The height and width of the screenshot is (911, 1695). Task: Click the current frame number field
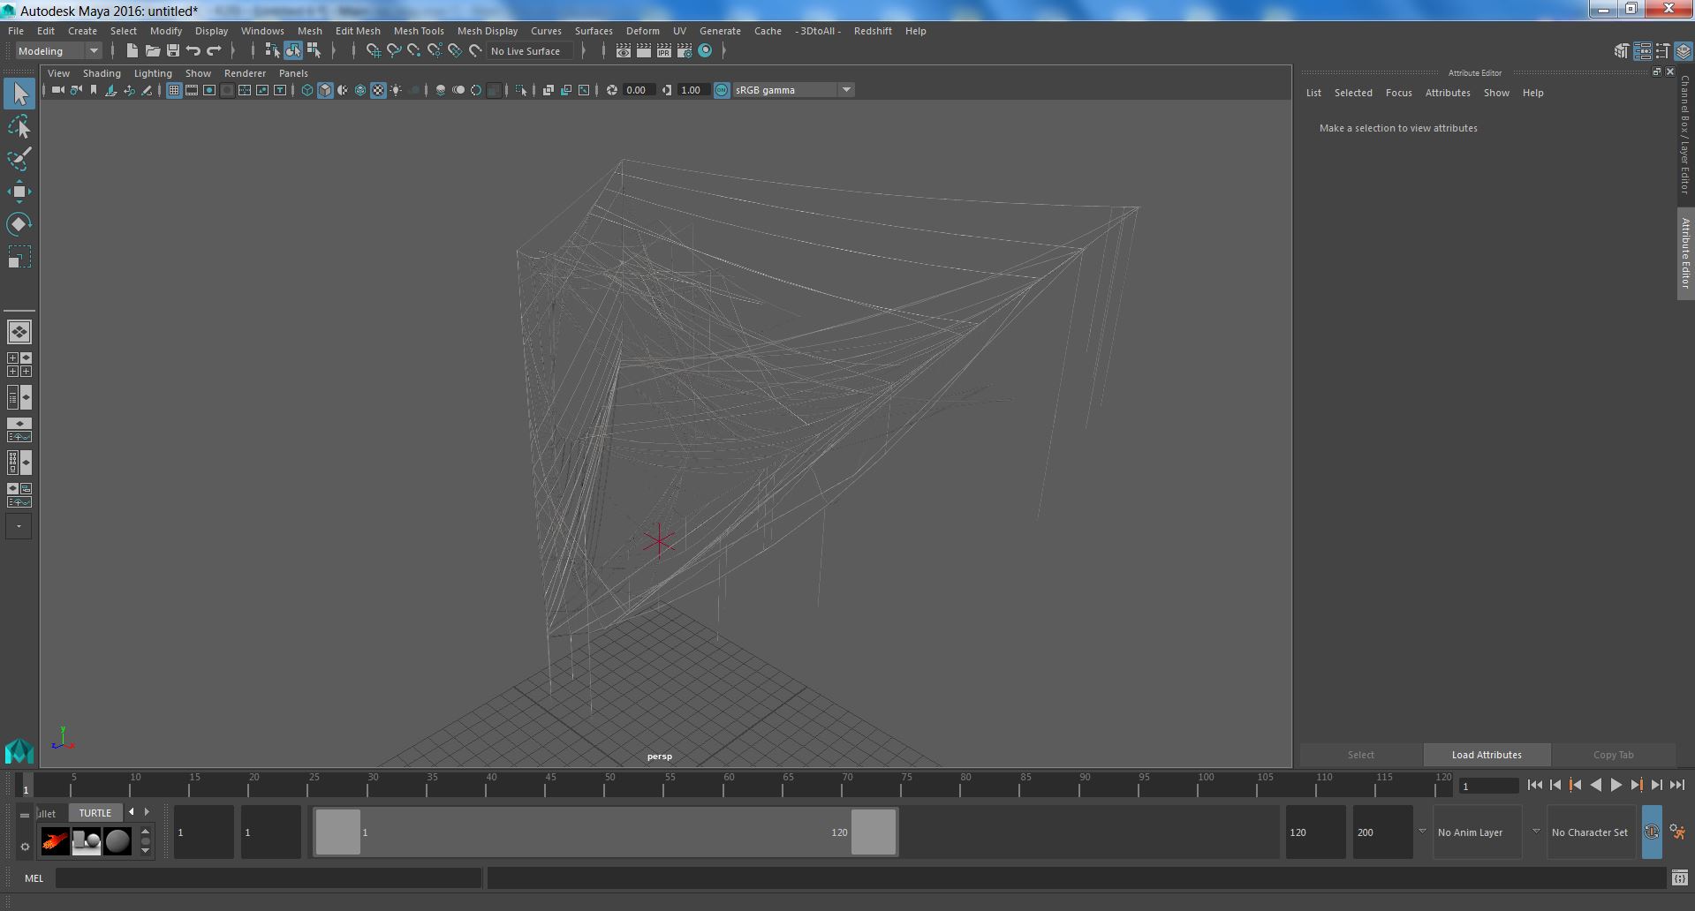(x=1487, y=786)
